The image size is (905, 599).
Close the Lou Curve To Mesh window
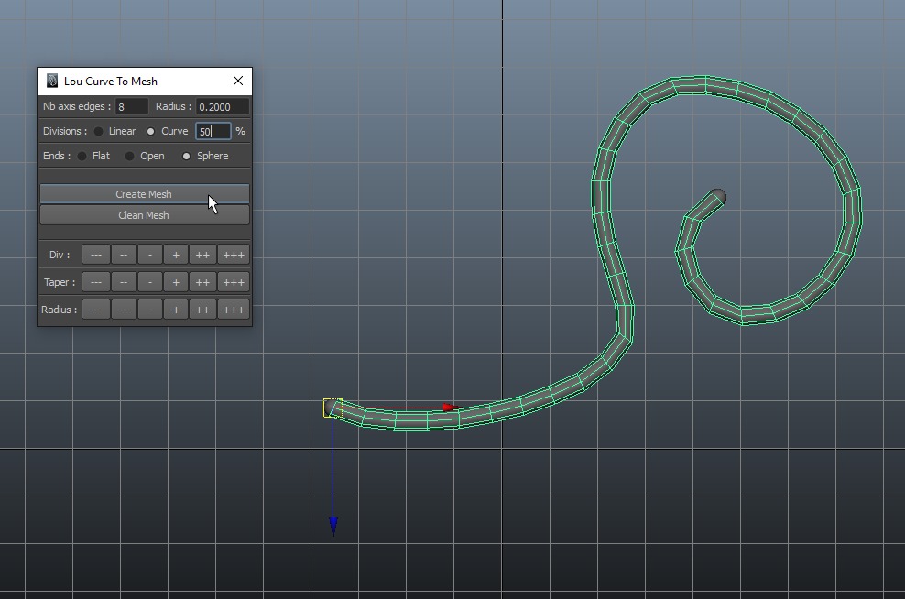[238, 81]
